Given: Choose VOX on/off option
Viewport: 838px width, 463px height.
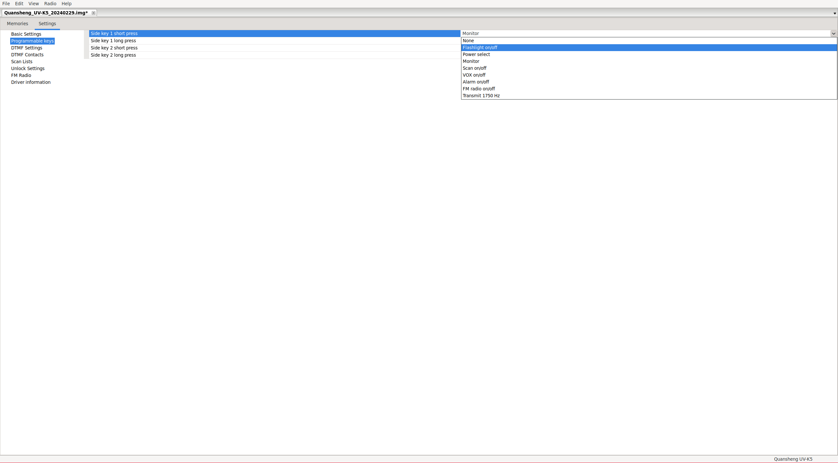Looking at the screenshot, I should [x=474, y=75].
